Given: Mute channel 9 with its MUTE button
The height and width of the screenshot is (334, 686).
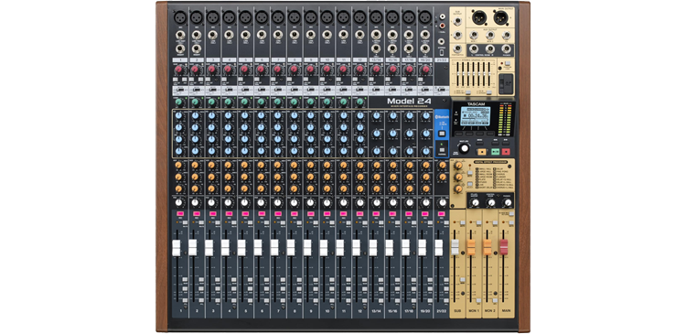Looking at the screenshot, I should click(316, 222).
